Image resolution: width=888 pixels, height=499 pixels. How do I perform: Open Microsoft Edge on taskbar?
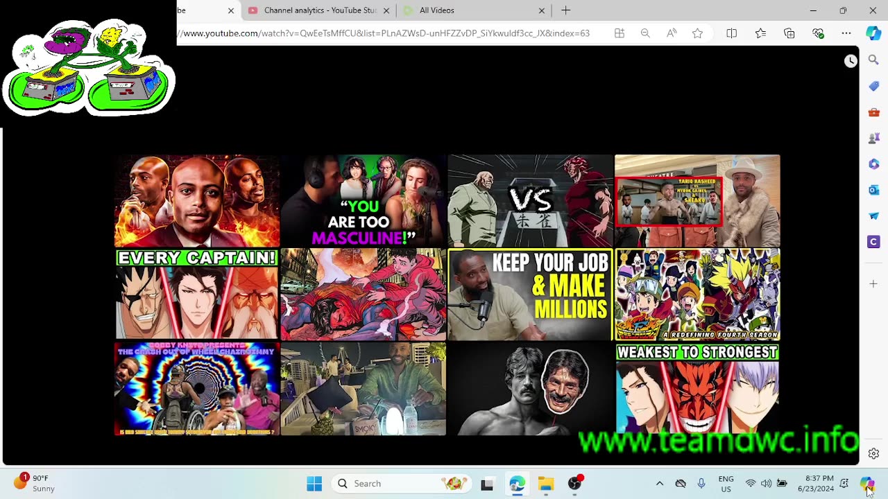517,484
